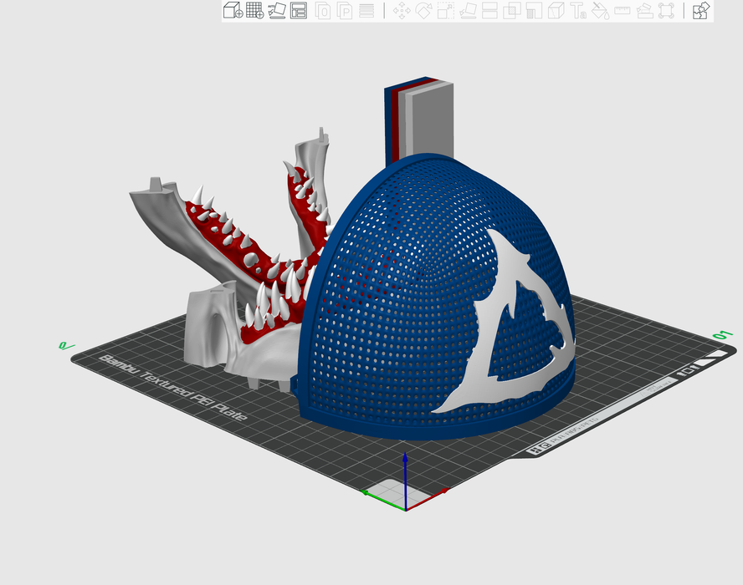Viewport: 743px width, 585px height.
Task: Switch to the Assembly view
Action: (x=701, y=11)
